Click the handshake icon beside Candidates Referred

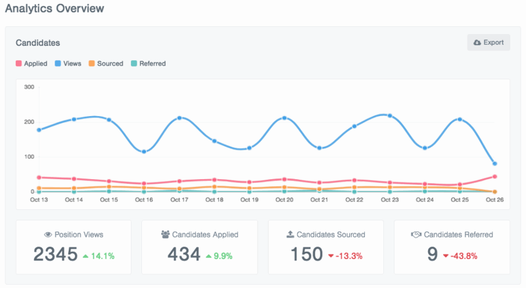click(416, 234)
